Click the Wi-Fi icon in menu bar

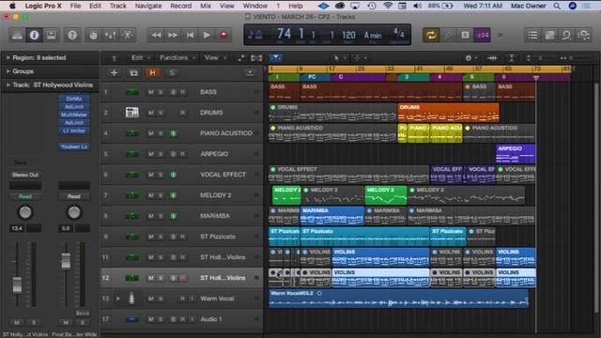tap(388, 6)
